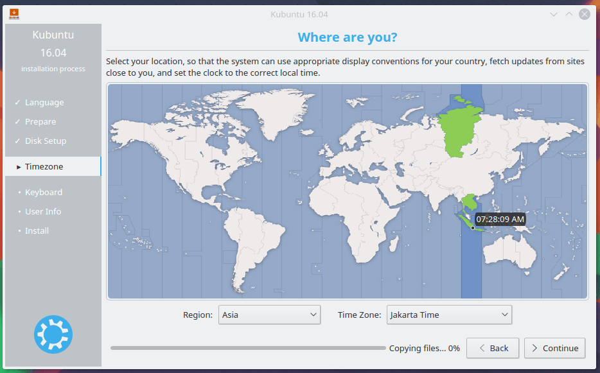Click the Kubuntu gear logo
The width and height of the screenshot is (600, 373).
[x=53, y=334]
